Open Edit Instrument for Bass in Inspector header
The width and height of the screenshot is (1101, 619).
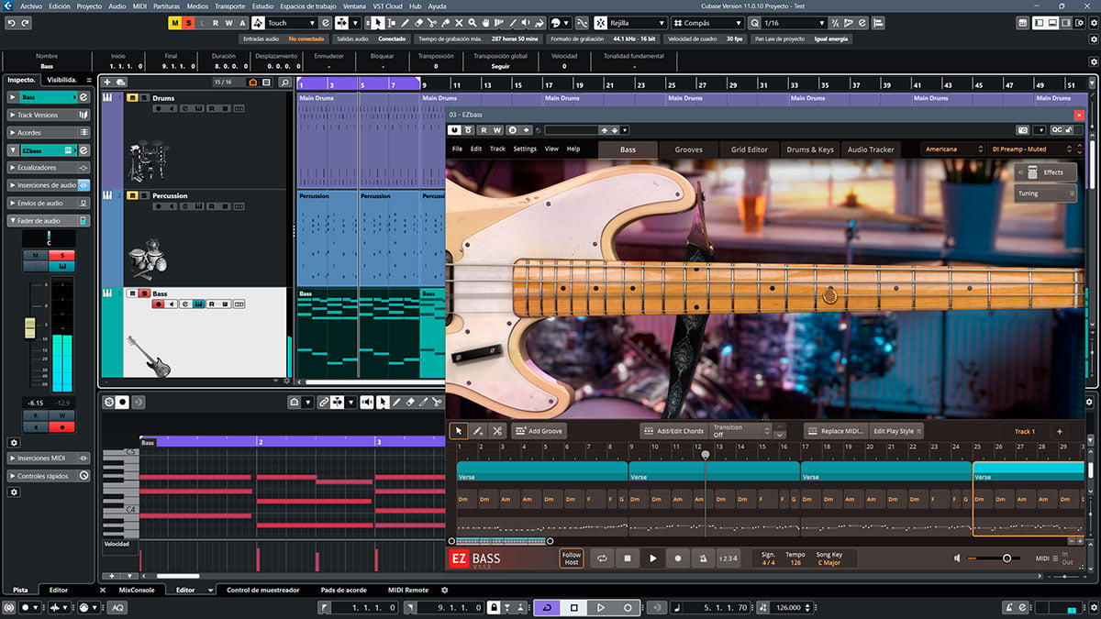tap(83, 97)
